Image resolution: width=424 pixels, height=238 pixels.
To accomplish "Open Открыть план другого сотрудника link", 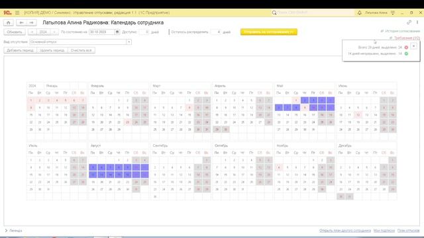I will pyautogui.click(x=345, y=231).
